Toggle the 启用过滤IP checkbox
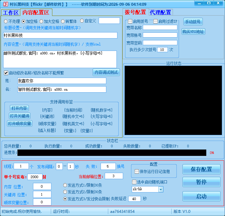Screen dimensions: 225x216 pos(156,21)
